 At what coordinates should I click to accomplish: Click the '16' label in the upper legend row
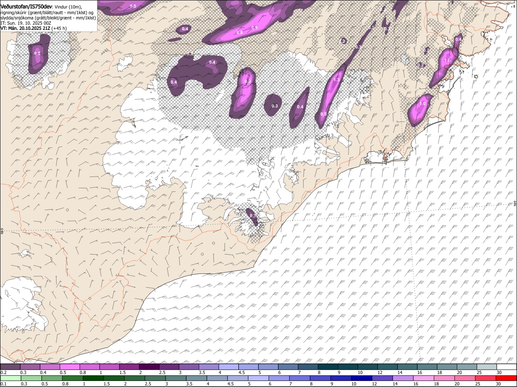pos(420,372)
